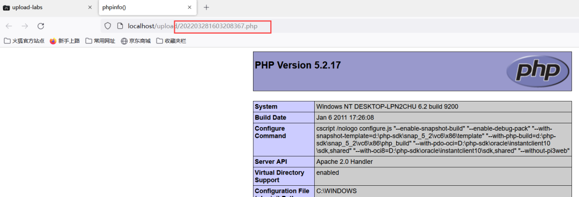Click the page info icon beside localhost
This screenshot has width=579, height=197.
[x=120, y=26]
